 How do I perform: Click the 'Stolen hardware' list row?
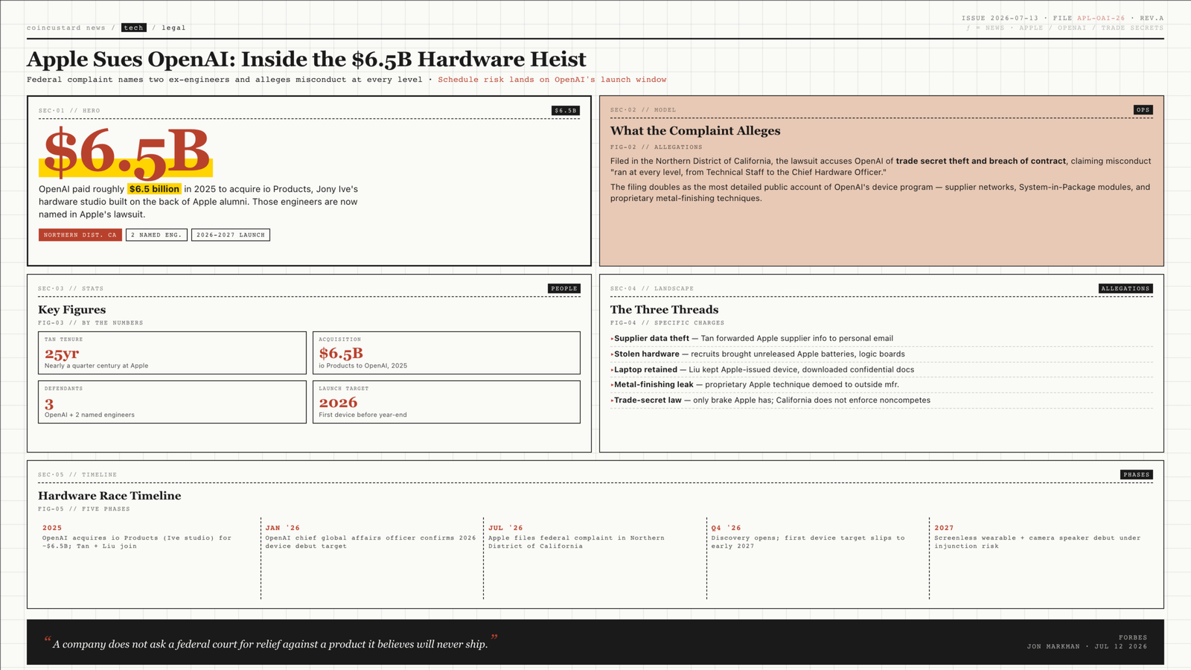click(881, 354)
